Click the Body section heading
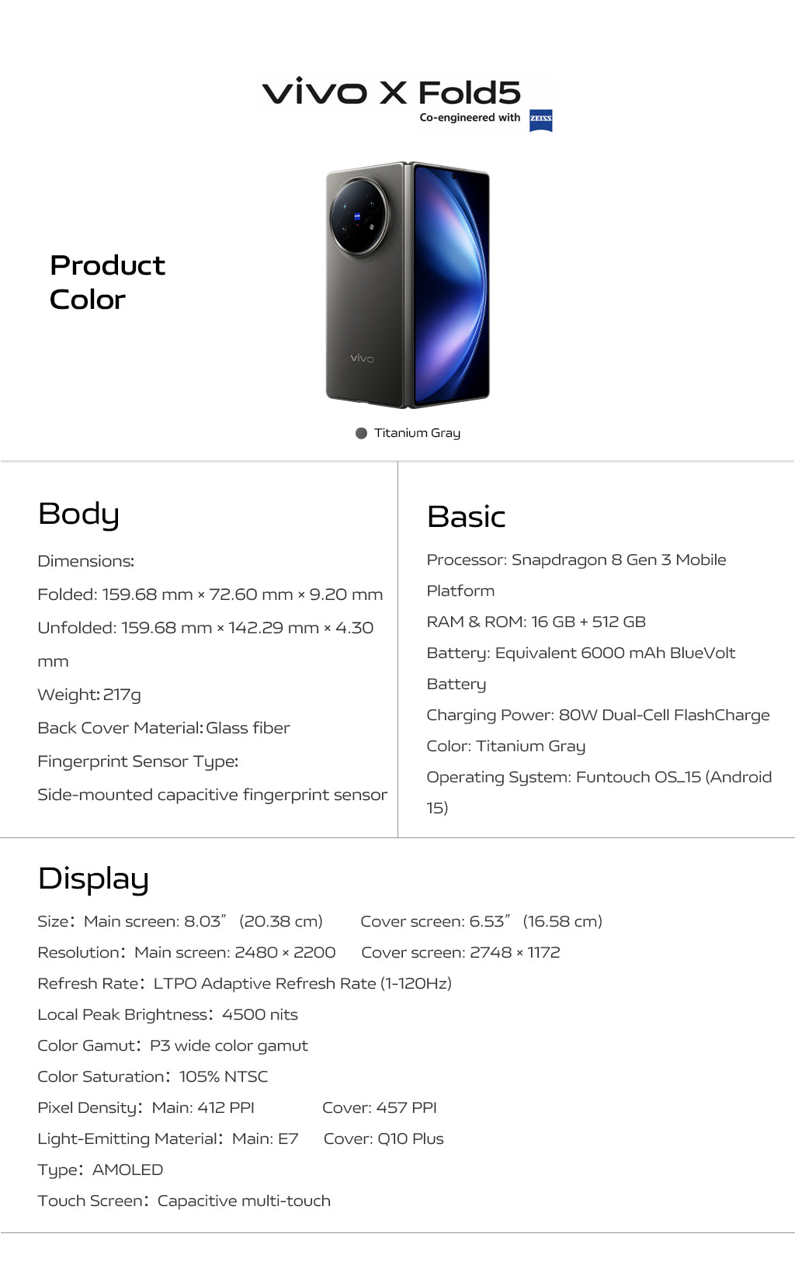Viewport: 795px width, 1265px height. tap(78, 515)
